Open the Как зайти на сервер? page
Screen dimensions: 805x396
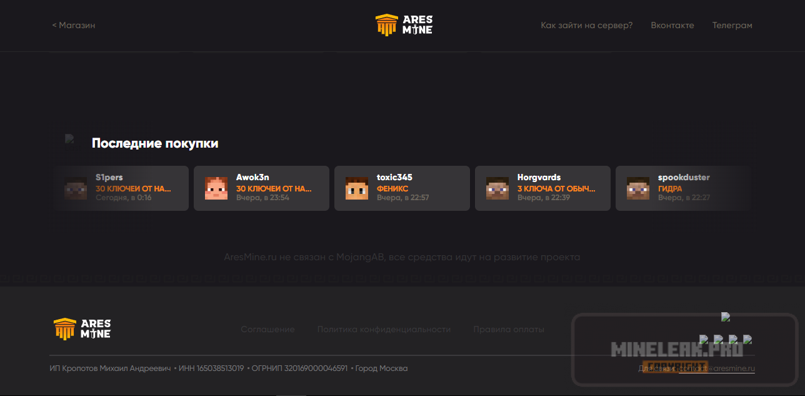(586, 26)
